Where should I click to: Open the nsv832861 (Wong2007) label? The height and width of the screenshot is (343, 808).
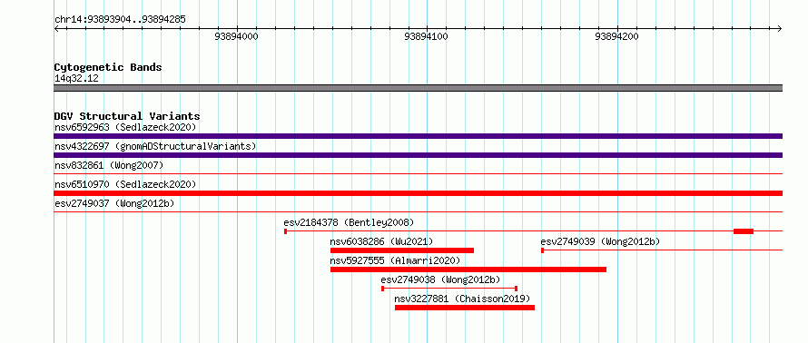point(109,165)
